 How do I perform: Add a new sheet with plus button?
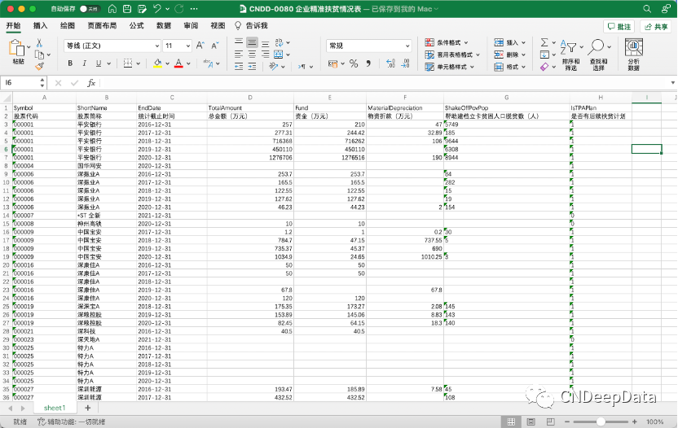[x=88, y=408]
